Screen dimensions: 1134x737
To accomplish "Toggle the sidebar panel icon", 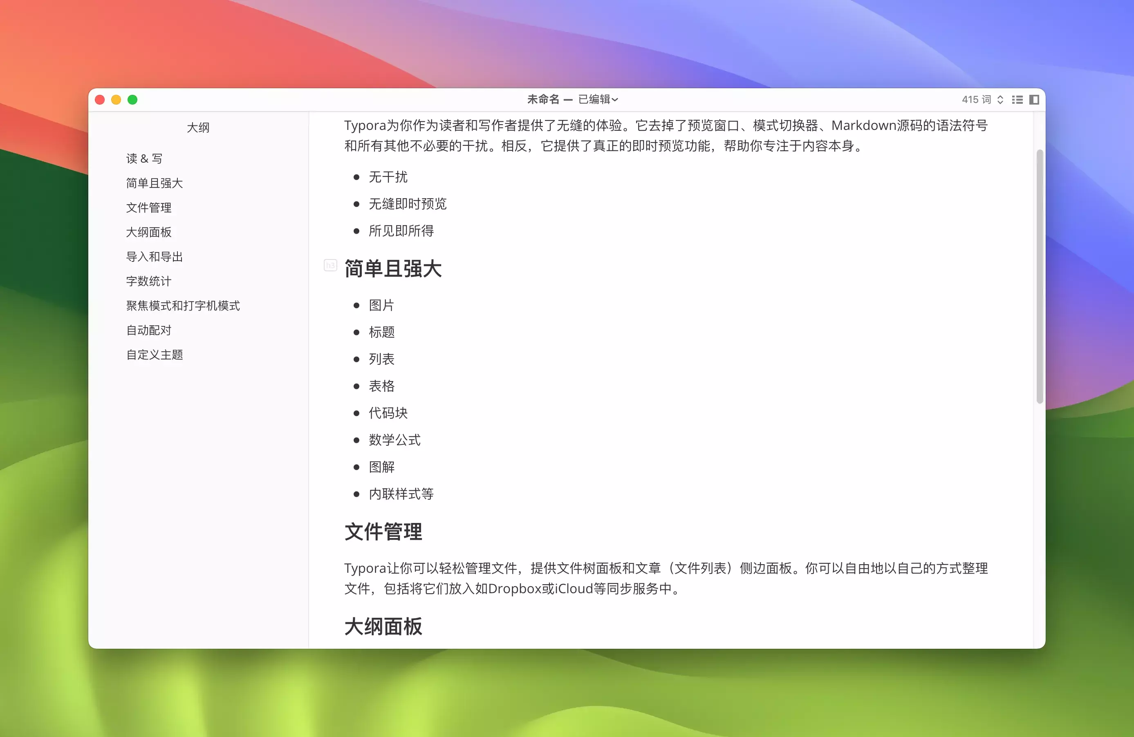I will pyautogui.click(x=1034, y=100).
